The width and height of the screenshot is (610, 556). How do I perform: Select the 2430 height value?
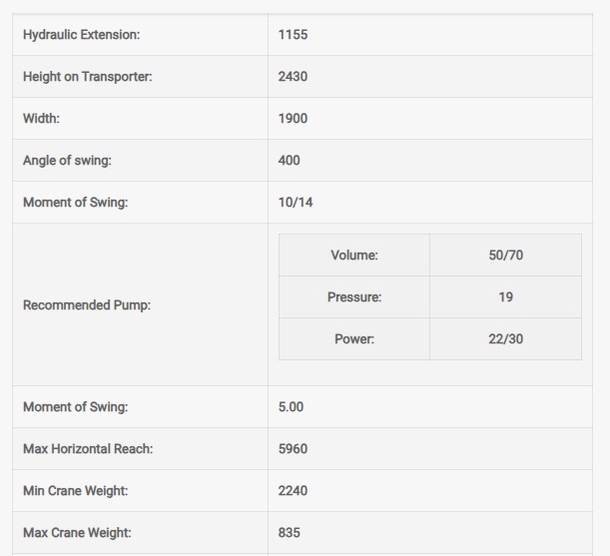[x=294, y=77]
